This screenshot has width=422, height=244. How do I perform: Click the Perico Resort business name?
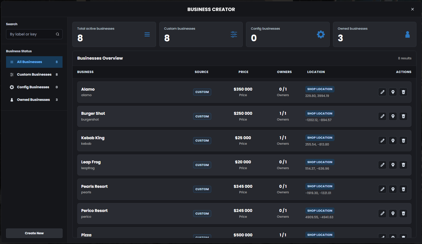point(94,211)
